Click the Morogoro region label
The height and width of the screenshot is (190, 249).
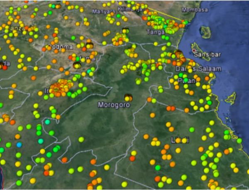(x=114, y=105)
